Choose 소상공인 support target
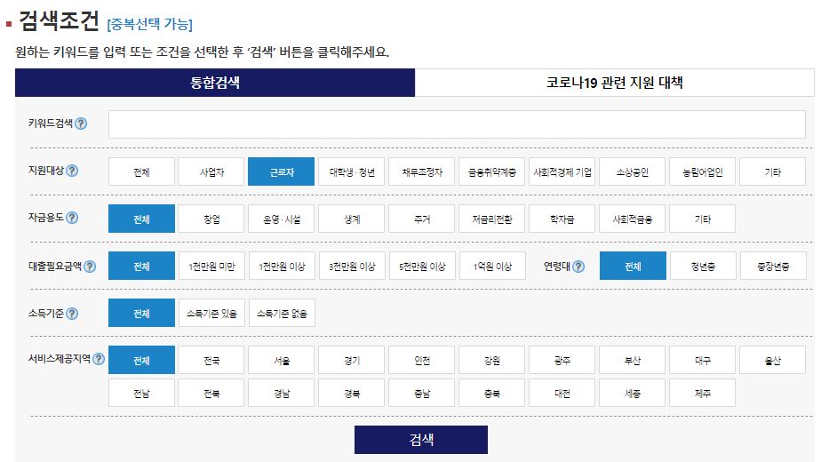 pos(633,171)
